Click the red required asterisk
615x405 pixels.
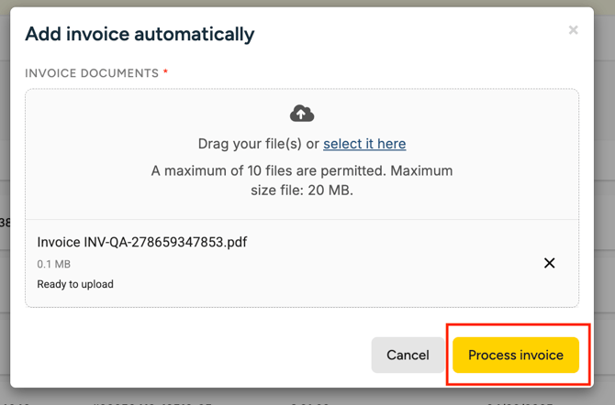coord(165,73)
